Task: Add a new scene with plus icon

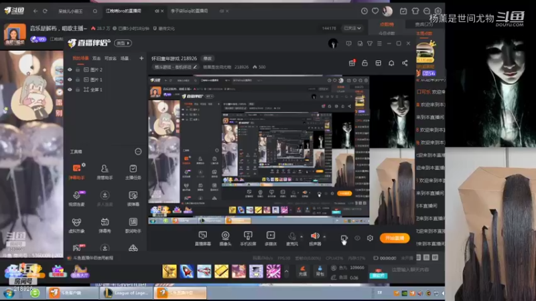Action: tap(141, 58)
